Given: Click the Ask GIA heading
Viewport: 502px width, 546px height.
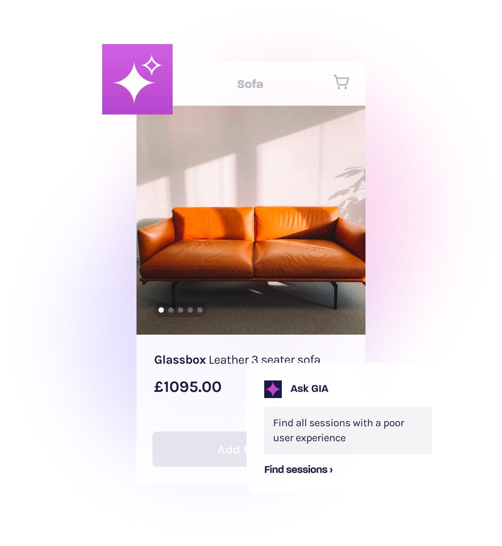Looking at the screenshot, I should (x=310, y=389).
